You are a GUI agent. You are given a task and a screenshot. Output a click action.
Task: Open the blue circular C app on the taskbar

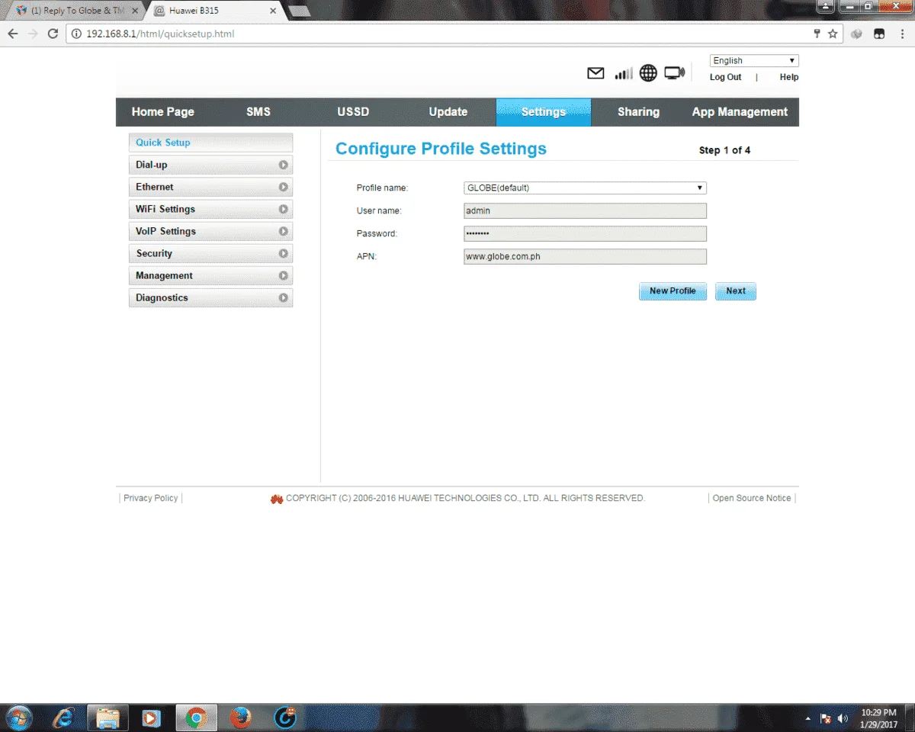pos(284,718)
